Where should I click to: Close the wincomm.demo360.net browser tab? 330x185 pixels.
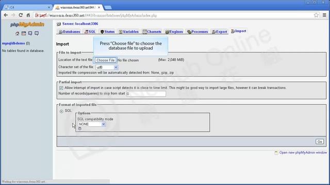(99, 7)
